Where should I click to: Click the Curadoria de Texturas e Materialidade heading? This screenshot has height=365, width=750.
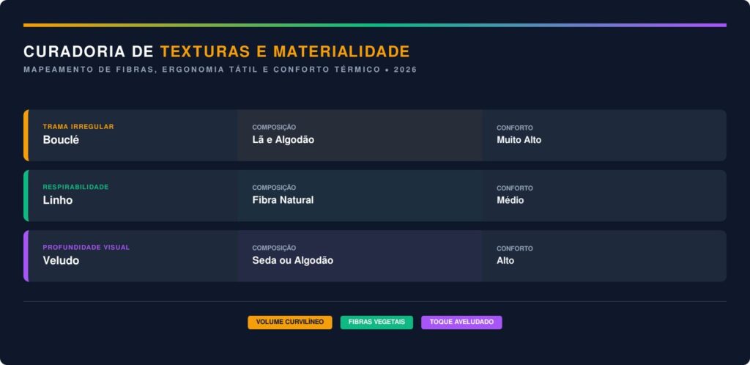point(216,52)
